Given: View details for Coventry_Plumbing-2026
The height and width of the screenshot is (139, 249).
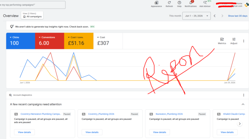Looking at the screenshot, I should [92, 132].
